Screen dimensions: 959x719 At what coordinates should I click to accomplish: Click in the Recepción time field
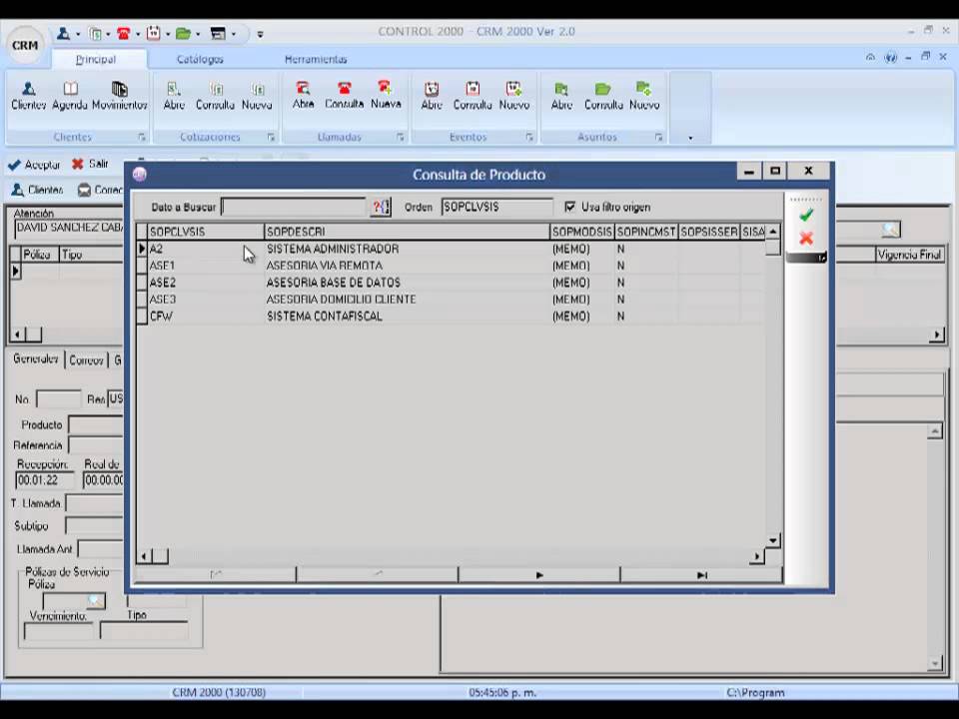coord(45,480)
